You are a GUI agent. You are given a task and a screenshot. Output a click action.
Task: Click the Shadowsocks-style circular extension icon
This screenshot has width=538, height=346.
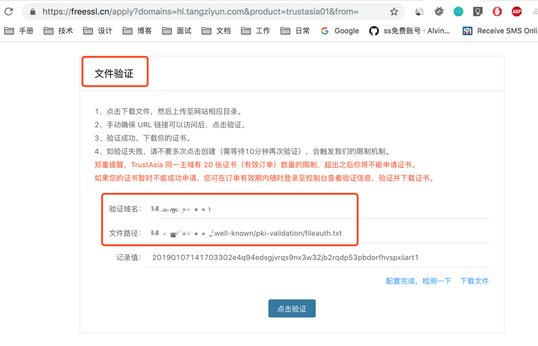coord(419,11)
